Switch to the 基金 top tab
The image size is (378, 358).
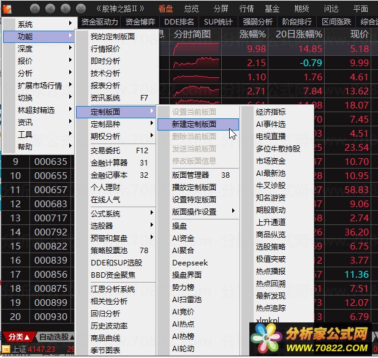(x=272, y=9)
